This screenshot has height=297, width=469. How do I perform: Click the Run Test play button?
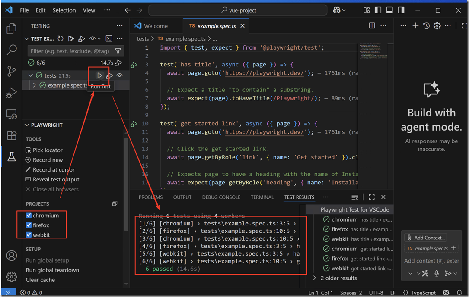(100, 75)
